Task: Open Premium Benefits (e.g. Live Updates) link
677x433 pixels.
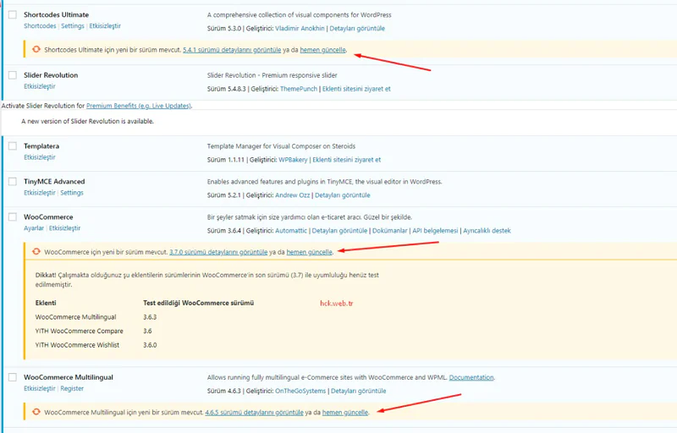Action: [138, 106]
